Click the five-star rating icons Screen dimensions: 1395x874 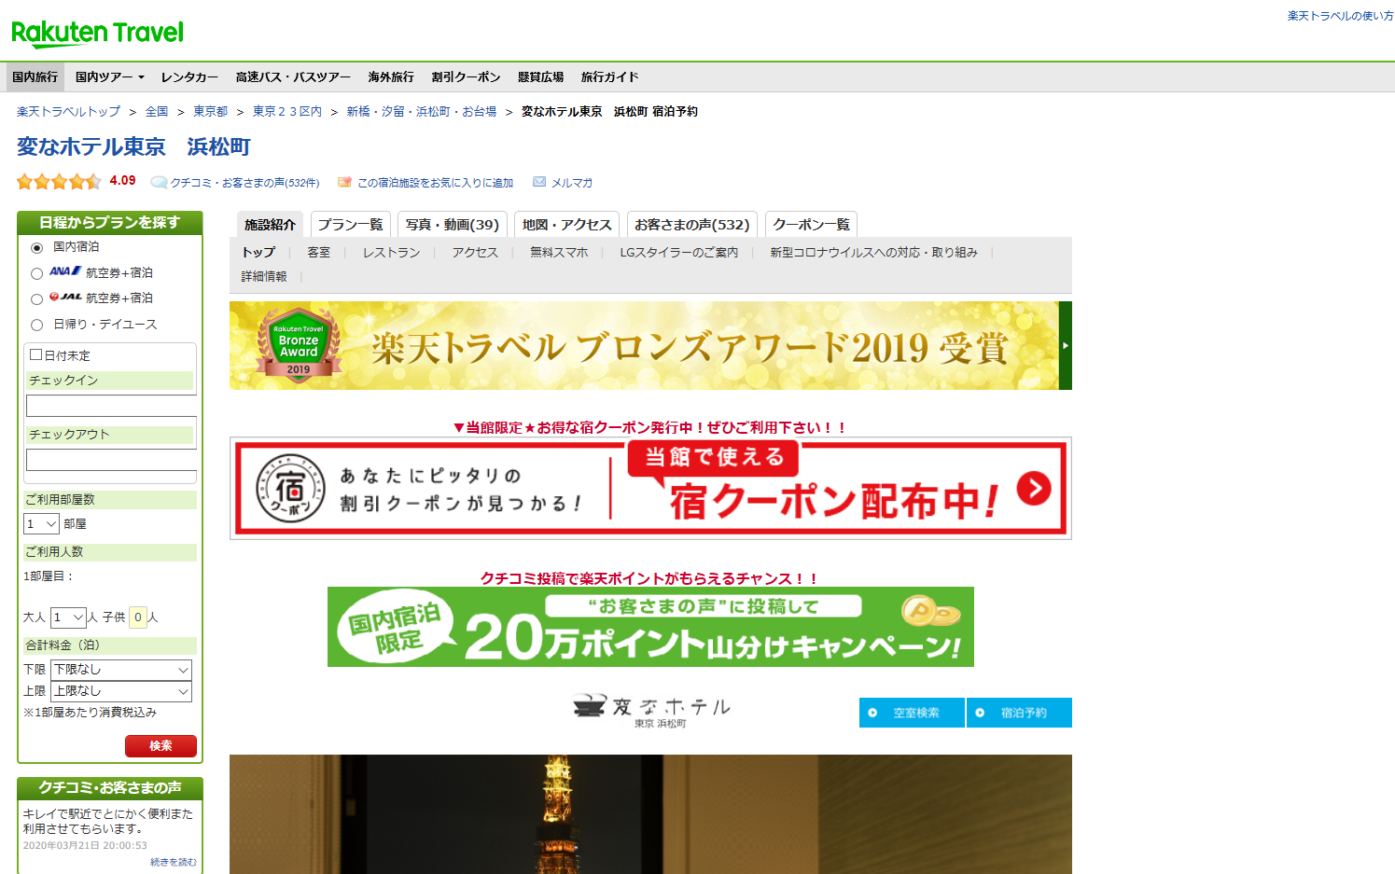coord(58,182)
